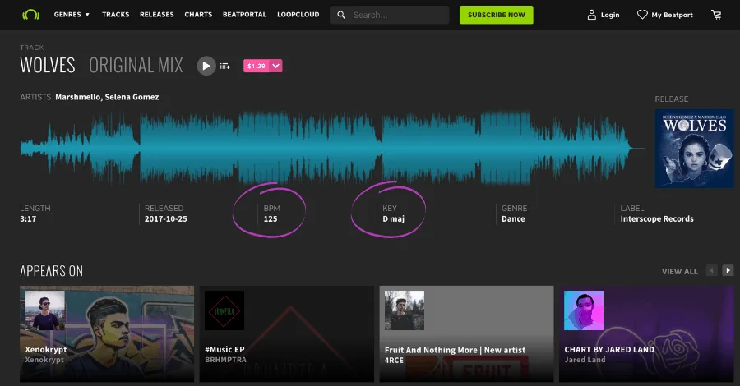
Task: Click the length value 3:17
Action: tap(28, 219)
